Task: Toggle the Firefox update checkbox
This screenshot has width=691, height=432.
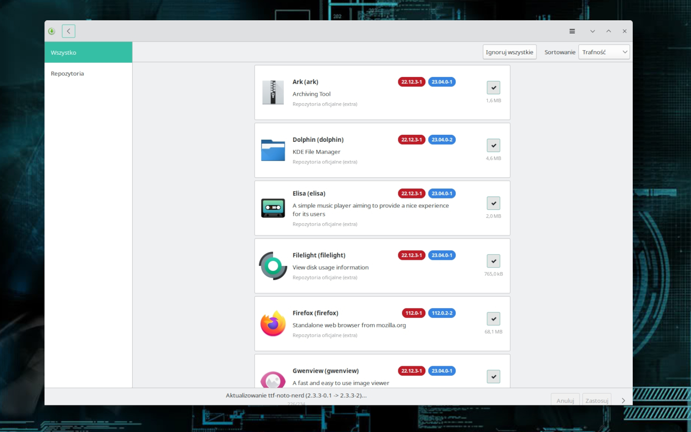Action: tap(494, 319)
